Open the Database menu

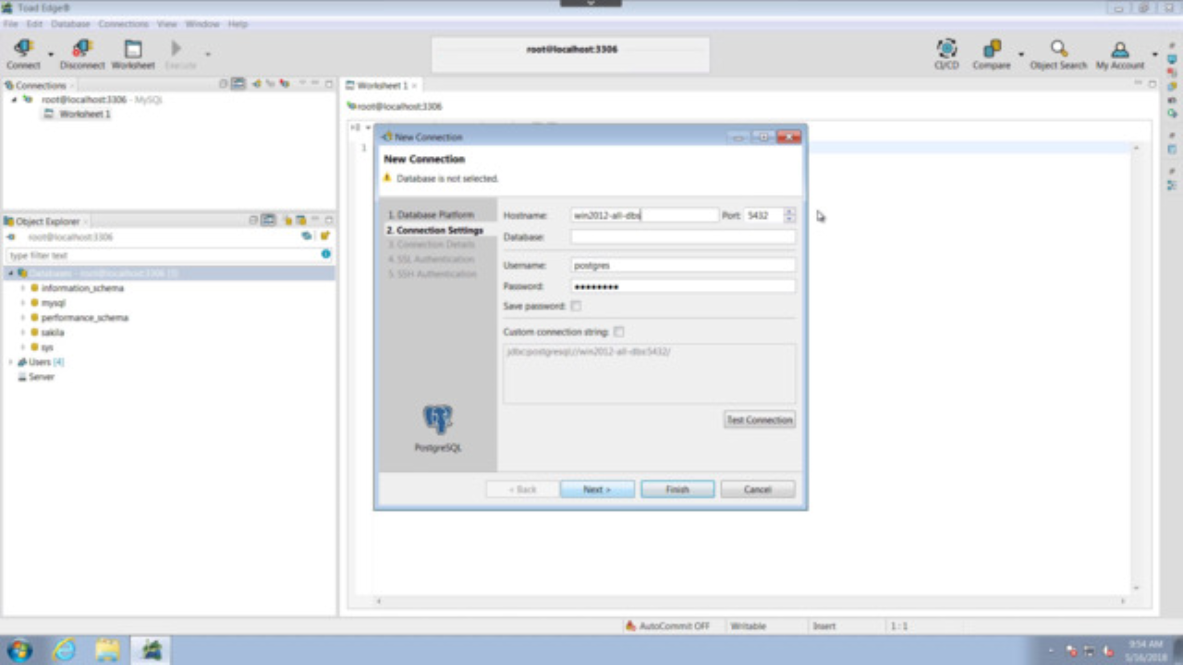pos(70,24)
